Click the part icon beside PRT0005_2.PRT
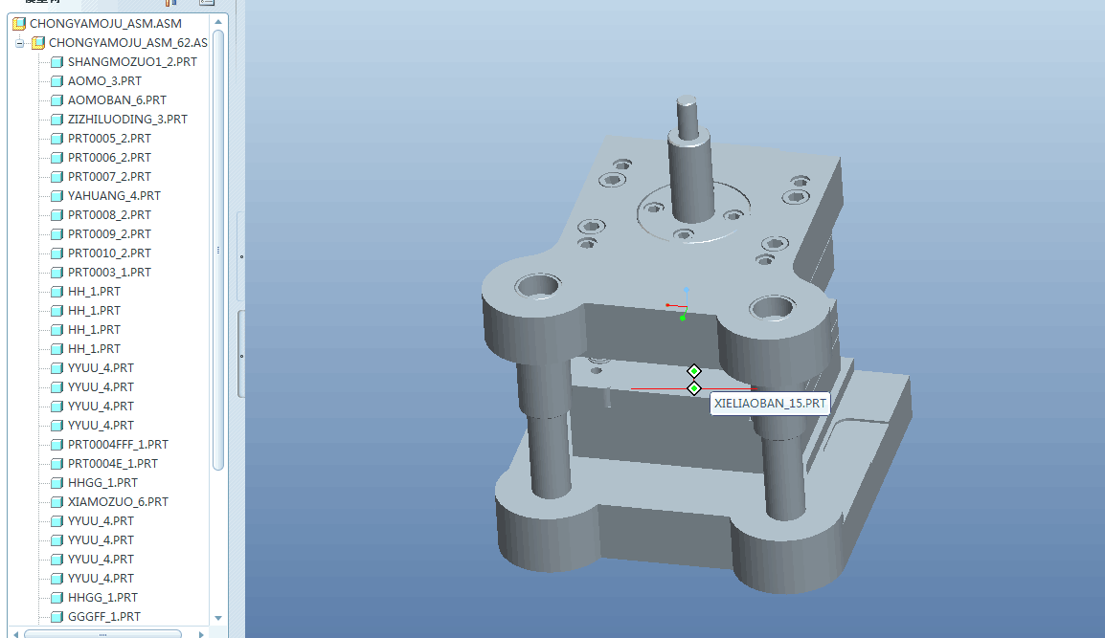 tap(57, 138)
